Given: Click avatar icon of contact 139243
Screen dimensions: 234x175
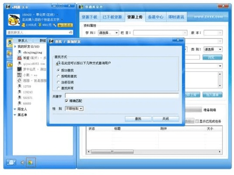Looking at the screenshot, I should pos(19,92).
